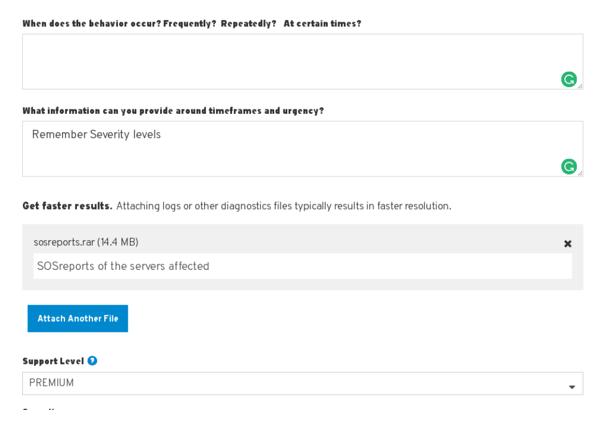
Task: Click the 'Attaching logs or other diagnostics' hint
Action: 283,206
